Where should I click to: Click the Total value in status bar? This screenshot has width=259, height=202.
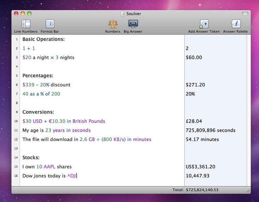tap(202, 190)
